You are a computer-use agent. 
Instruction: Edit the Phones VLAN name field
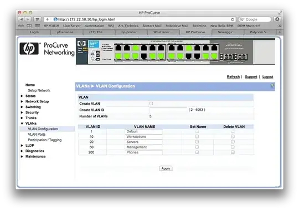144,152
